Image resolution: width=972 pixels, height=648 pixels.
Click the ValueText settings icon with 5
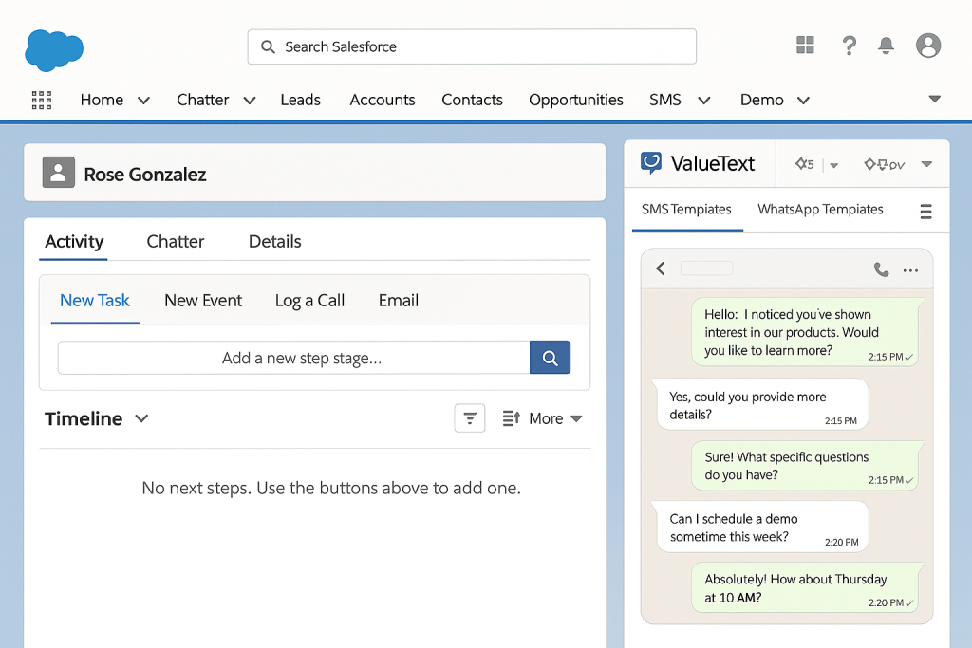pyautogui.click(x=805, y=164)
